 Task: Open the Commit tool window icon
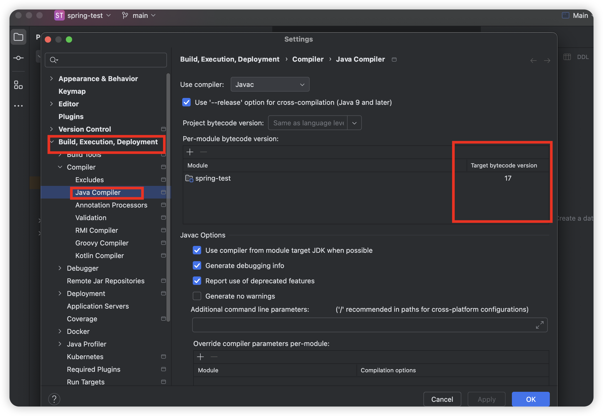coord(18,58)
